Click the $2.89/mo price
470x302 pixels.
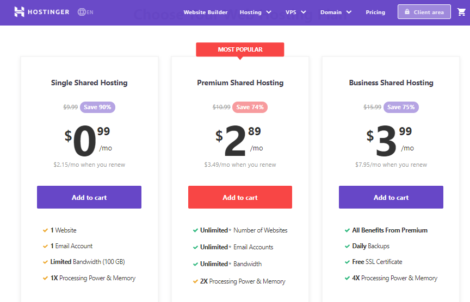click(239, 141)
